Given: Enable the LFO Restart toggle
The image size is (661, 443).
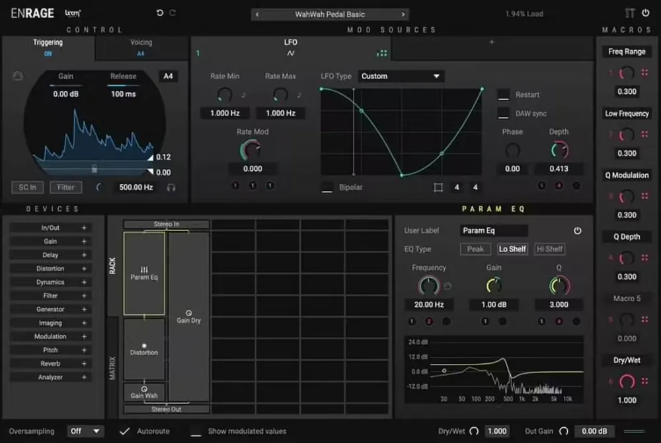Looking at the screenshot, I should tap(503, 95).
